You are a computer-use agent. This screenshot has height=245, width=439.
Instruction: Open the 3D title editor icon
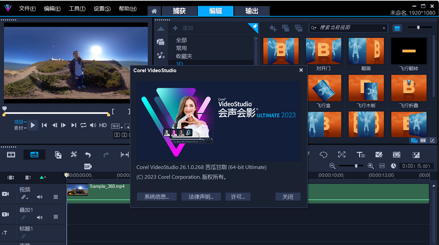361,155
